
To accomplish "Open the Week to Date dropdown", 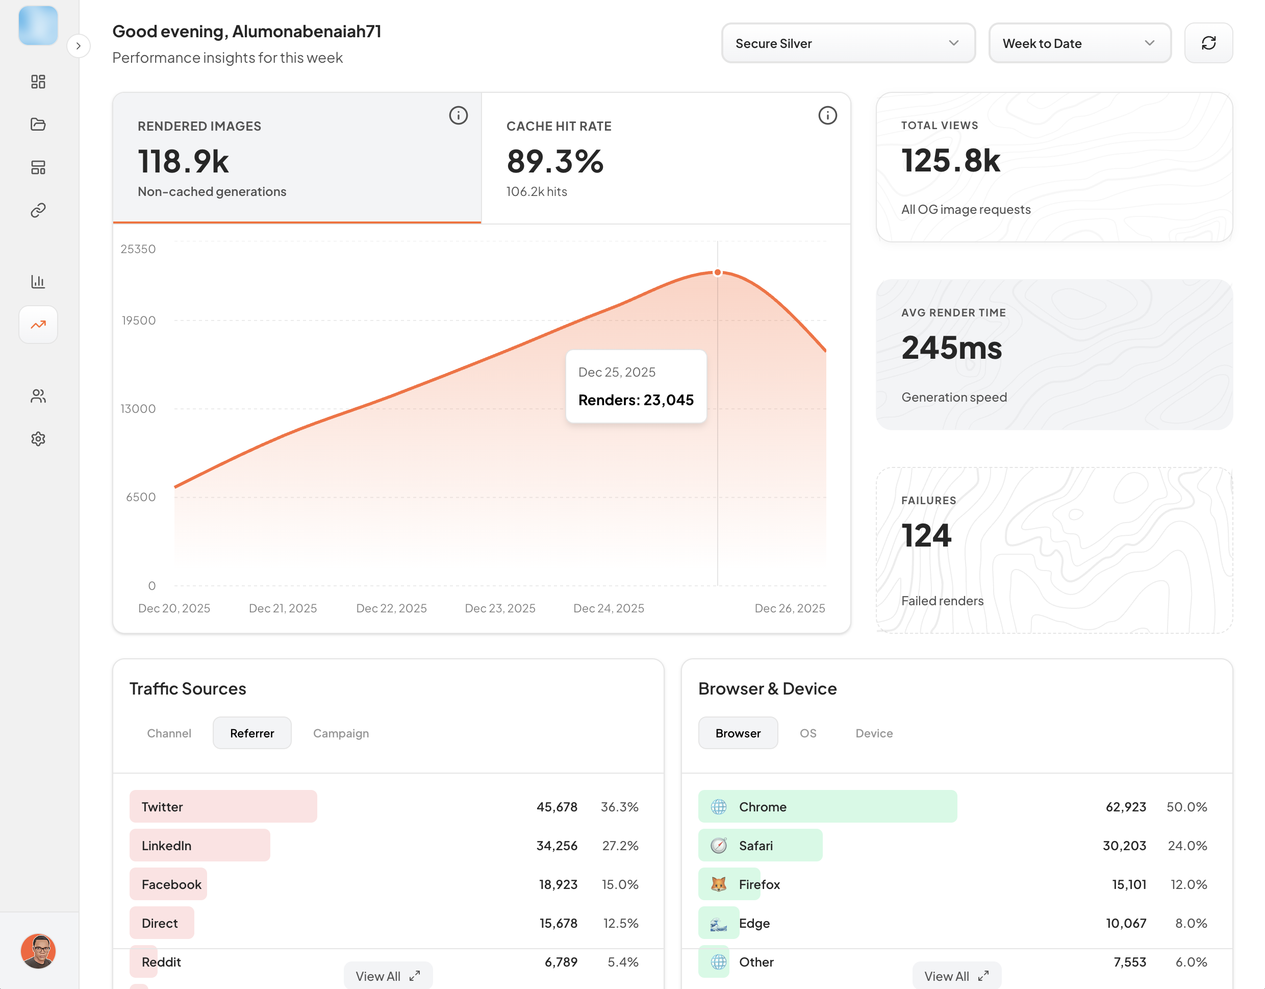I will click(1079, 43).
